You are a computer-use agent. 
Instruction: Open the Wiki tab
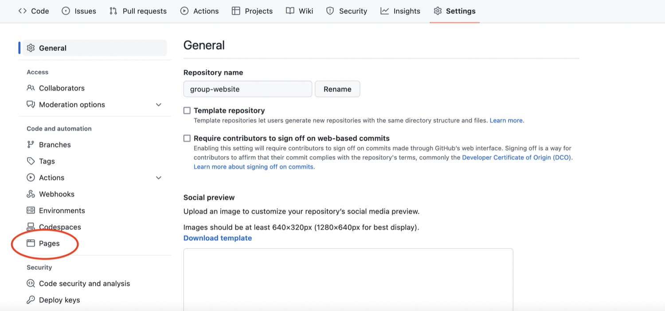pos(300,11)
